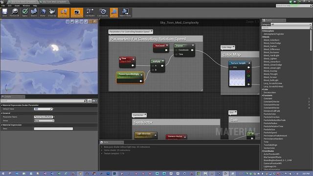Image resolution: width=313 pixels, height=176 pixels.
Task: Click the Texture Sample red output pin
Action: pyautogui.click(x=248, y=71)
